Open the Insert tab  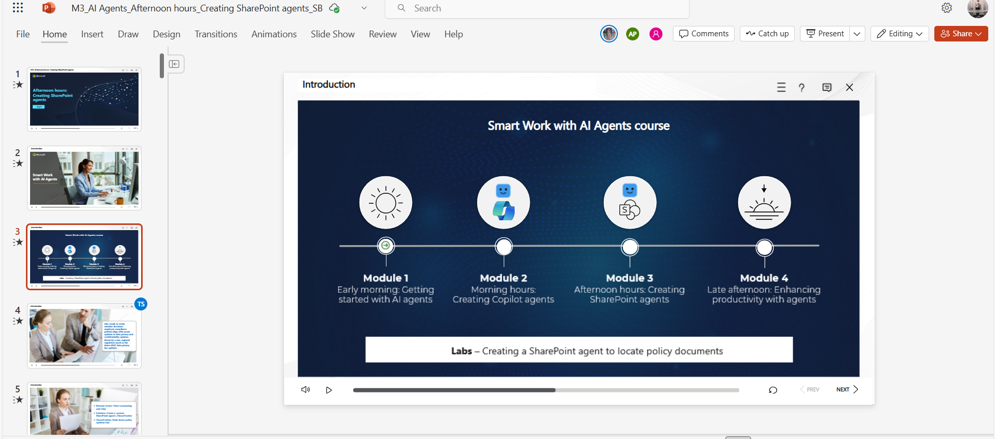click(x=92, y=34)
